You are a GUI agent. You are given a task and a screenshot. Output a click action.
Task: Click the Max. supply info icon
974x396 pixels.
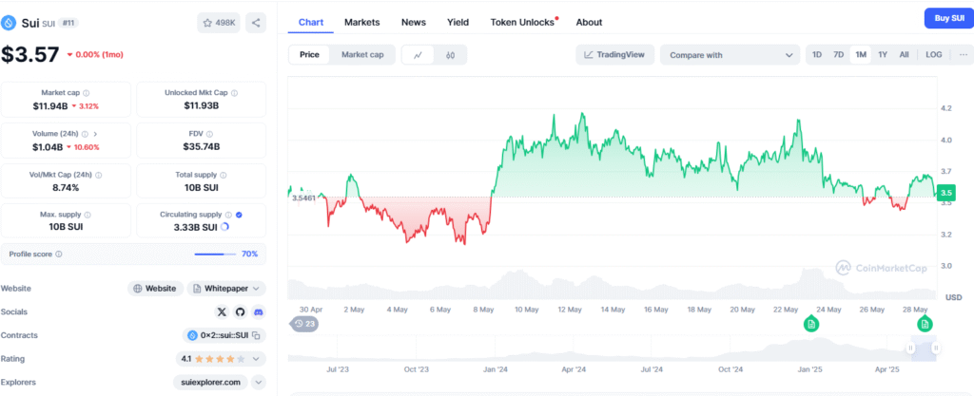click(x=87, y=215)
